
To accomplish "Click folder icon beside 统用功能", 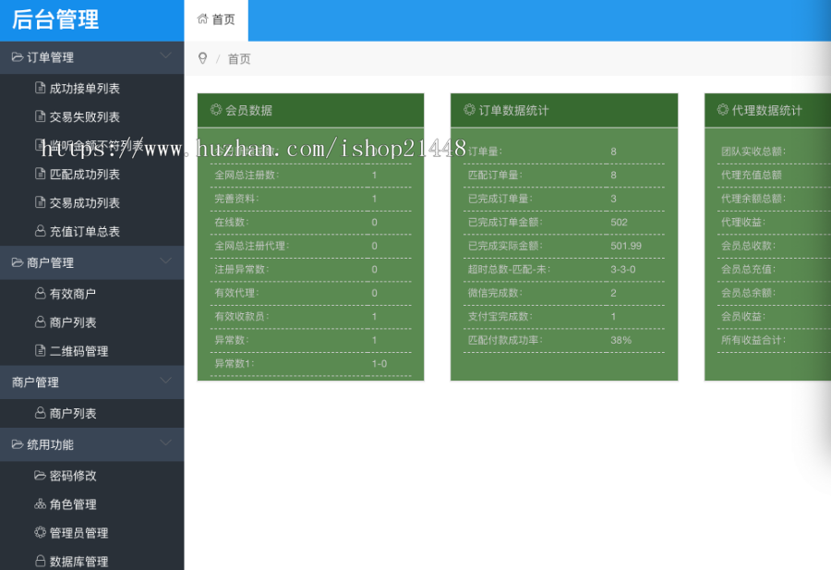I will point(18,443).
